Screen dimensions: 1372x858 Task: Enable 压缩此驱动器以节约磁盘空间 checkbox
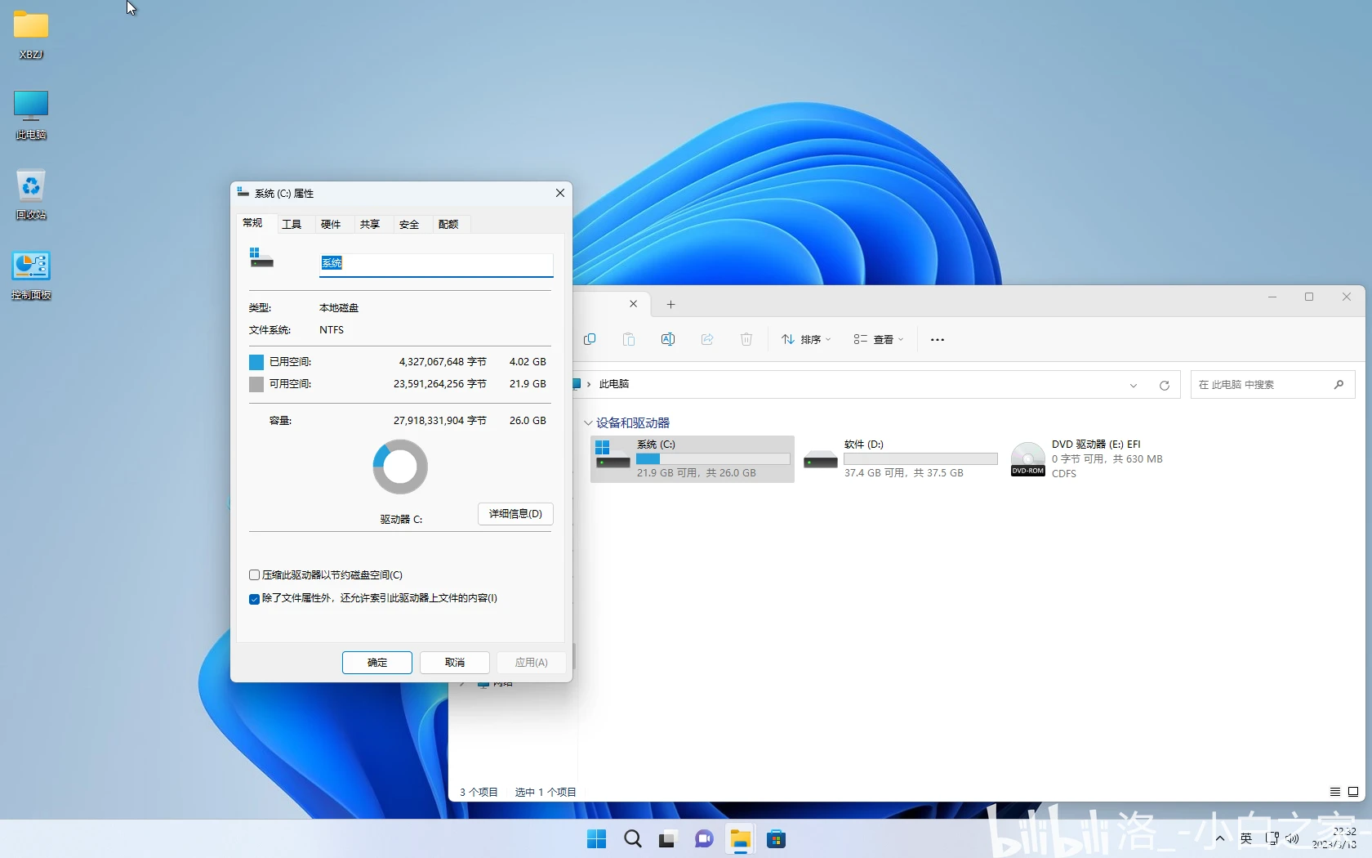click(x=254, y=575)
